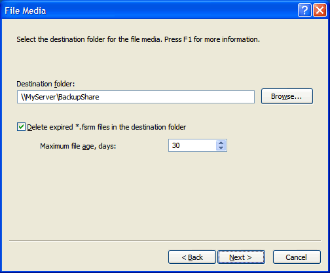The image size is (330, 273).
Task: Cancel the File Media wizard
Action: [297, 257]
